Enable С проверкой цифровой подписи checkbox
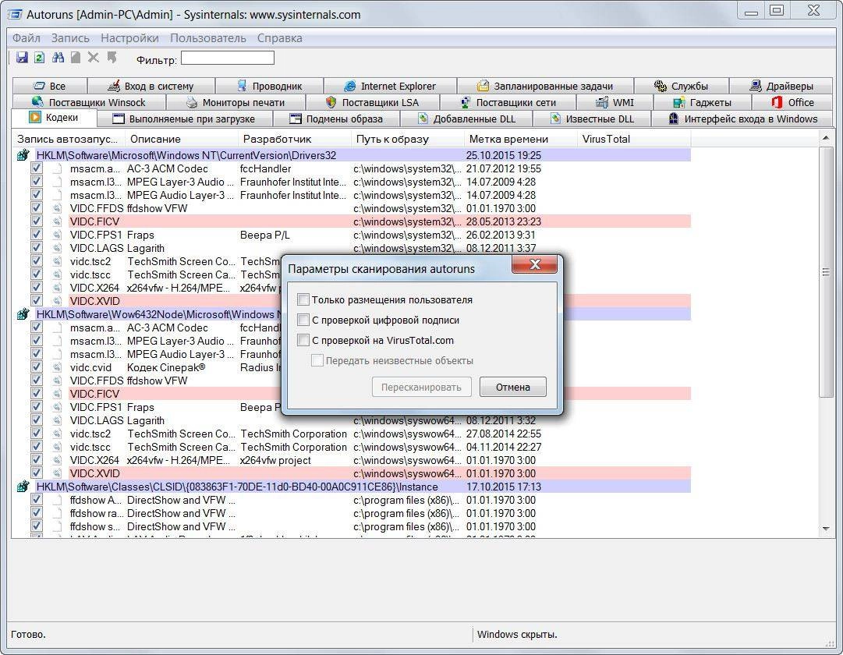The width and height of the screenshot is (843, 655). (x=303, y=320)
